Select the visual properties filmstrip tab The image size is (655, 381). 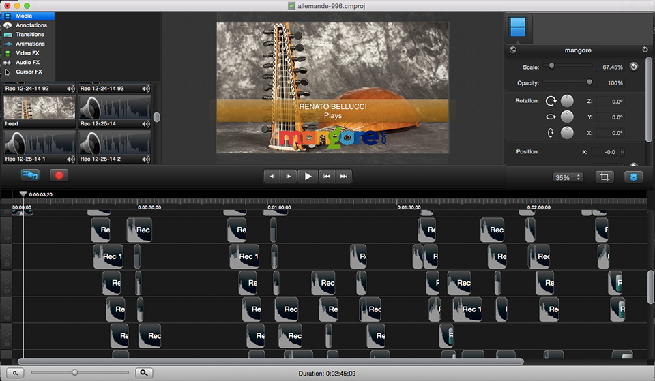coord(518,27)
